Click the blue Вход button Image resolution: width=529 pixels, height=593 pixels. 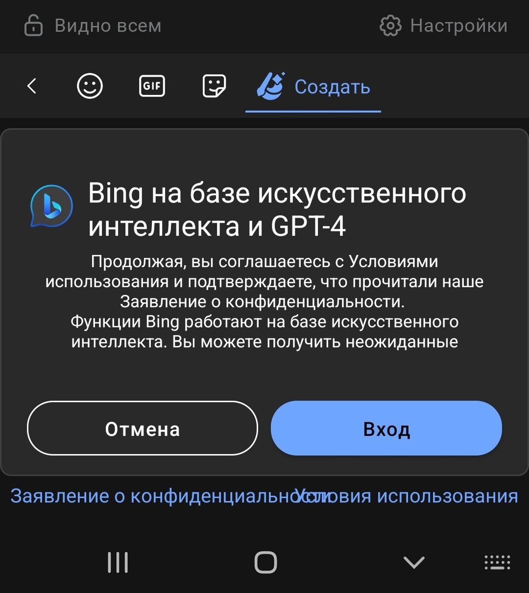[x=387, y=428]
